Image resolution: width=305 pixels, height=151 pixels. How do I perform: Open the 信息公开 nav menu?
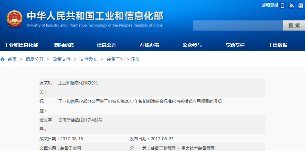point(107,45)
